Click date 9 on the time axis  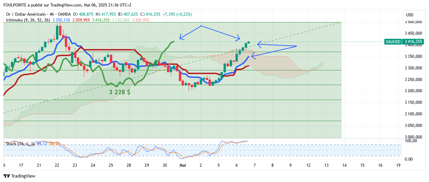(x=290, y=165)
